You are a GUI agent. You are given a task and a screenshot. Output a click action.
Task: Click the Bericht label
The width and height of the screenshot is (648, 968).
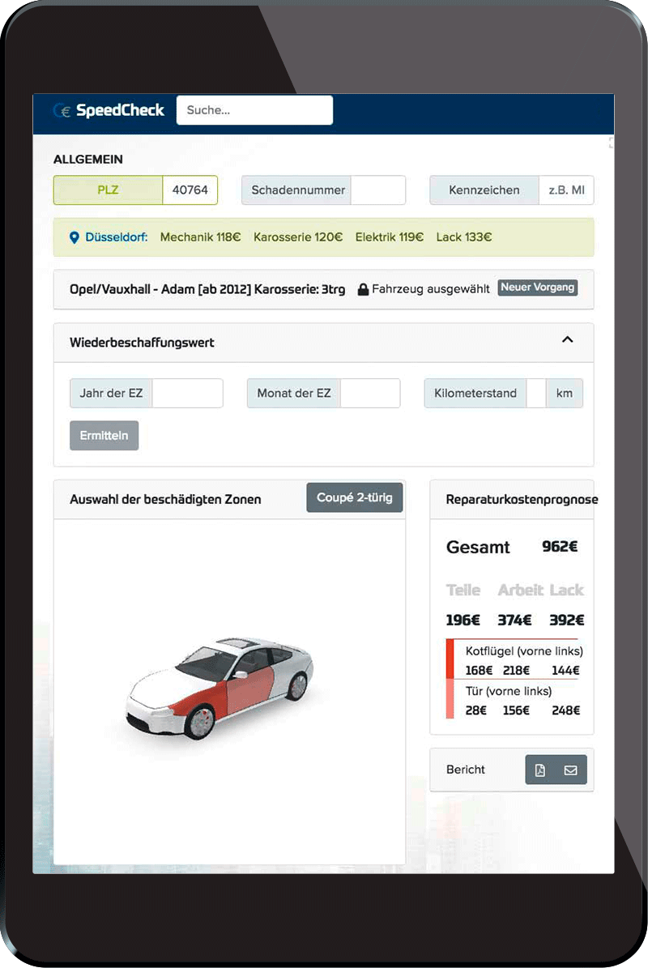pos(465,770)
